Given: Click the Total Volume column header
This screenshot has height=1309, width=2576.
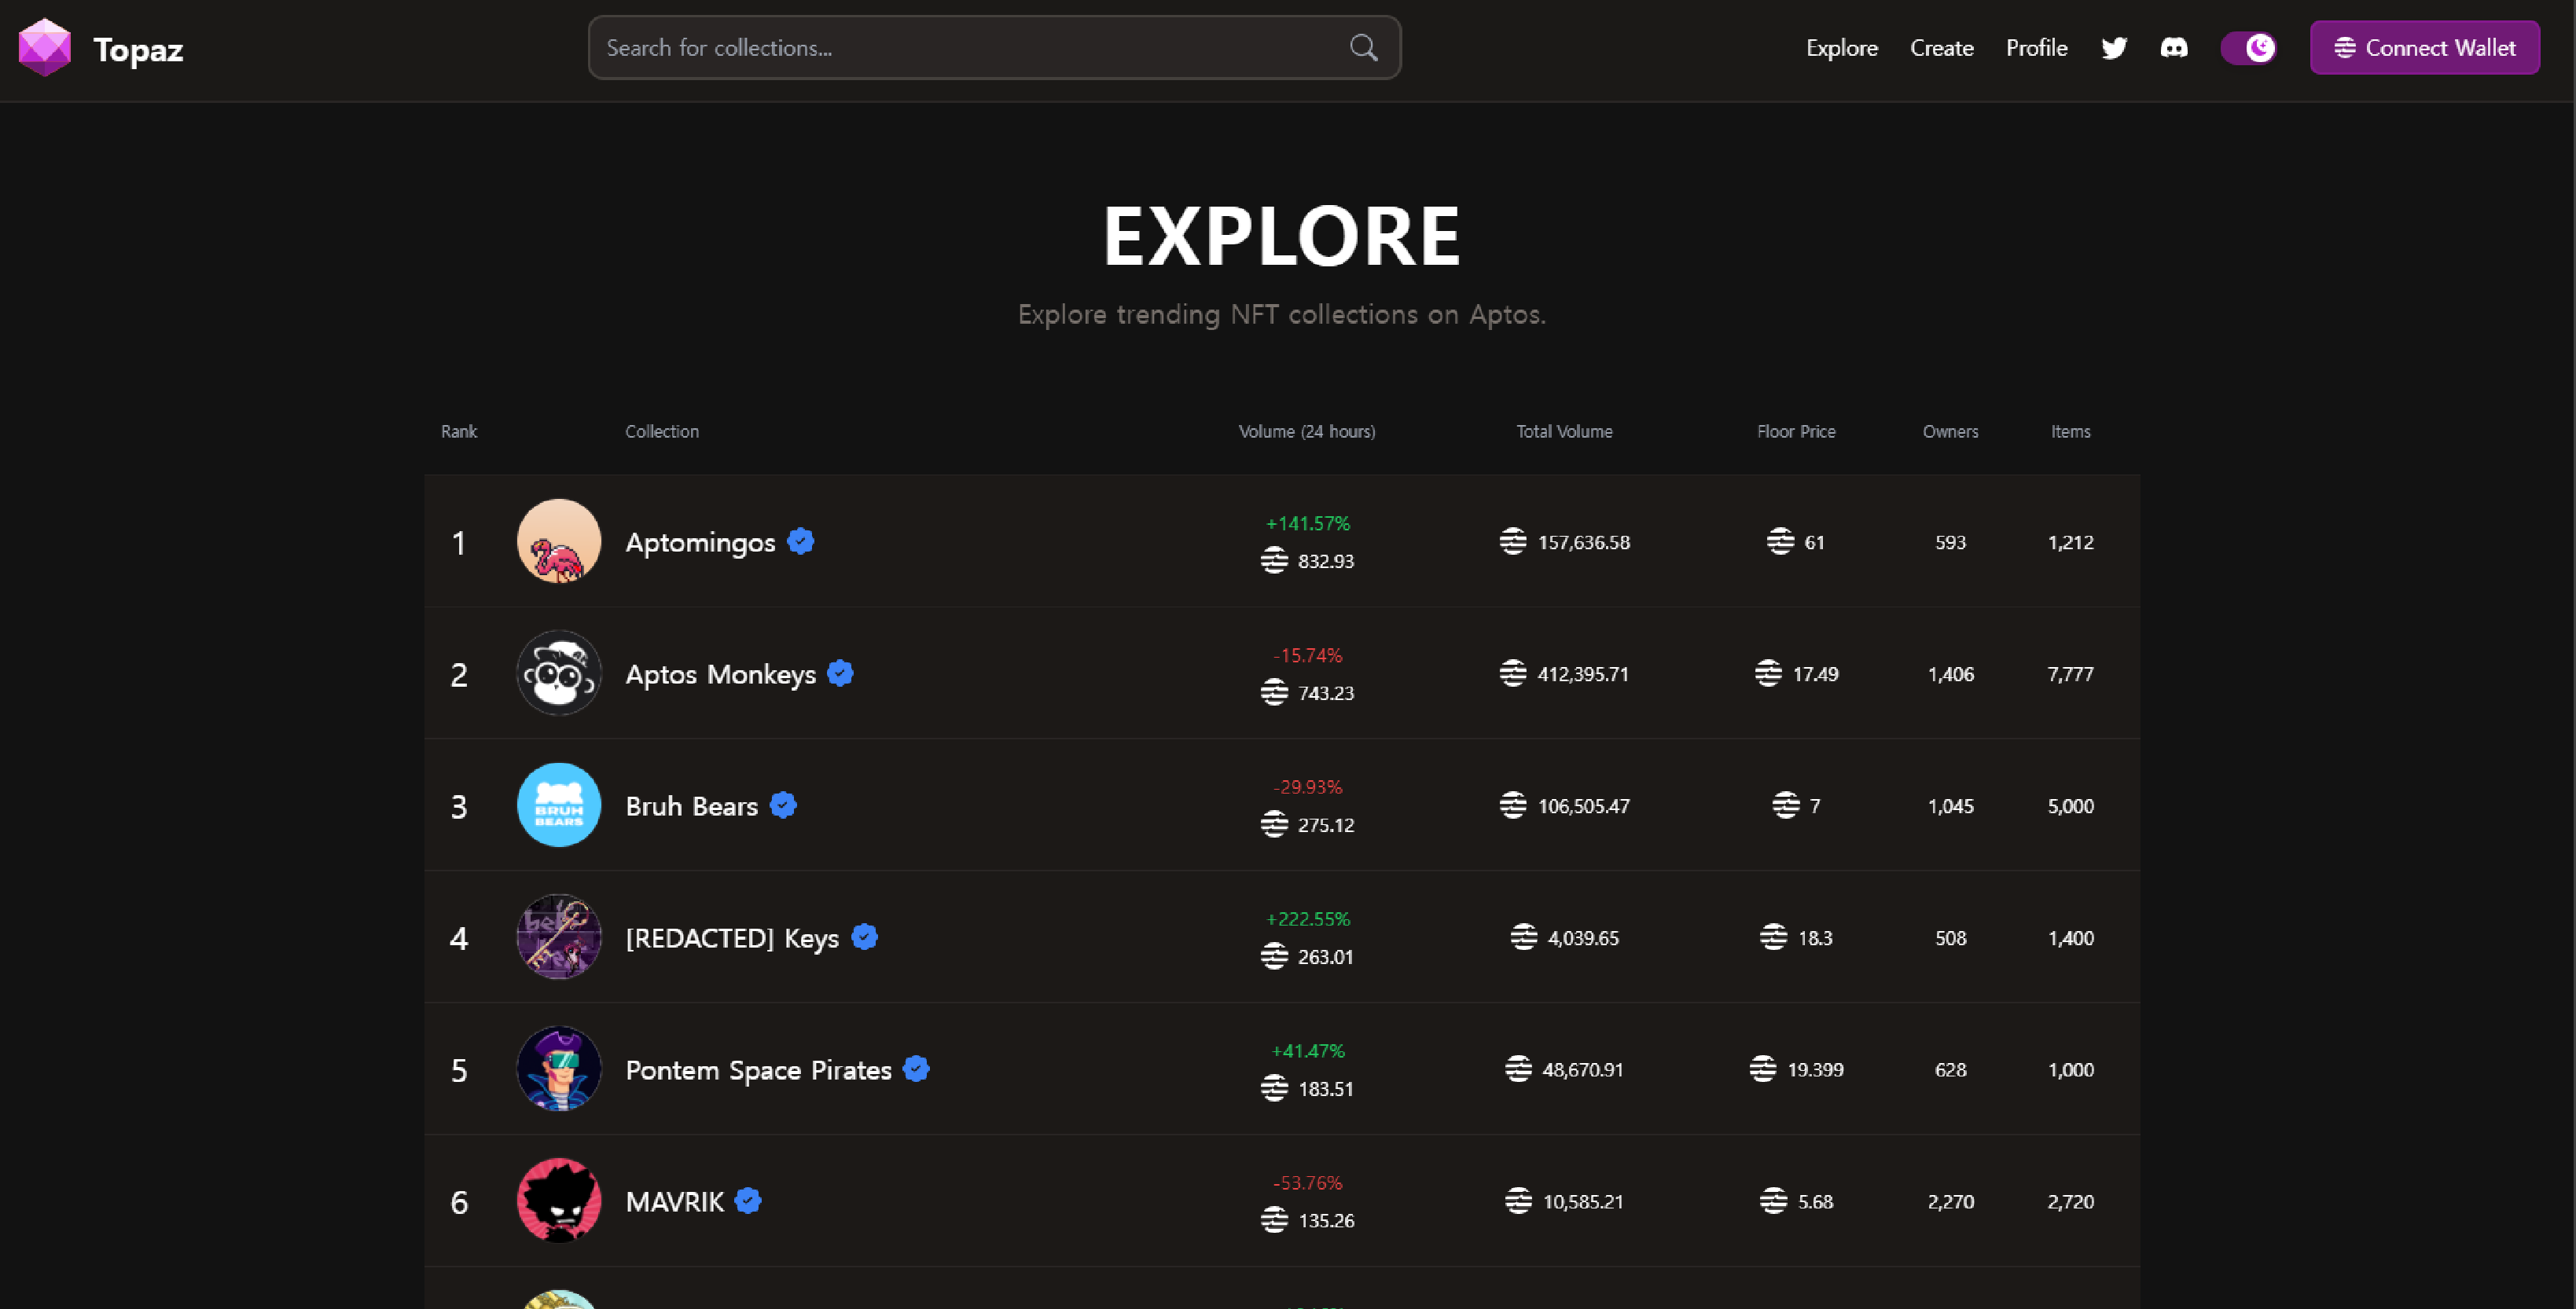Looking at the screenshot, I should 1564,431.
